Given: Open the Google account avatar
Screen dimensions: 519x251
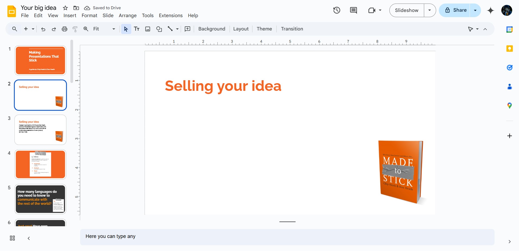Looking at the screenshot, I should pos(507,10).
